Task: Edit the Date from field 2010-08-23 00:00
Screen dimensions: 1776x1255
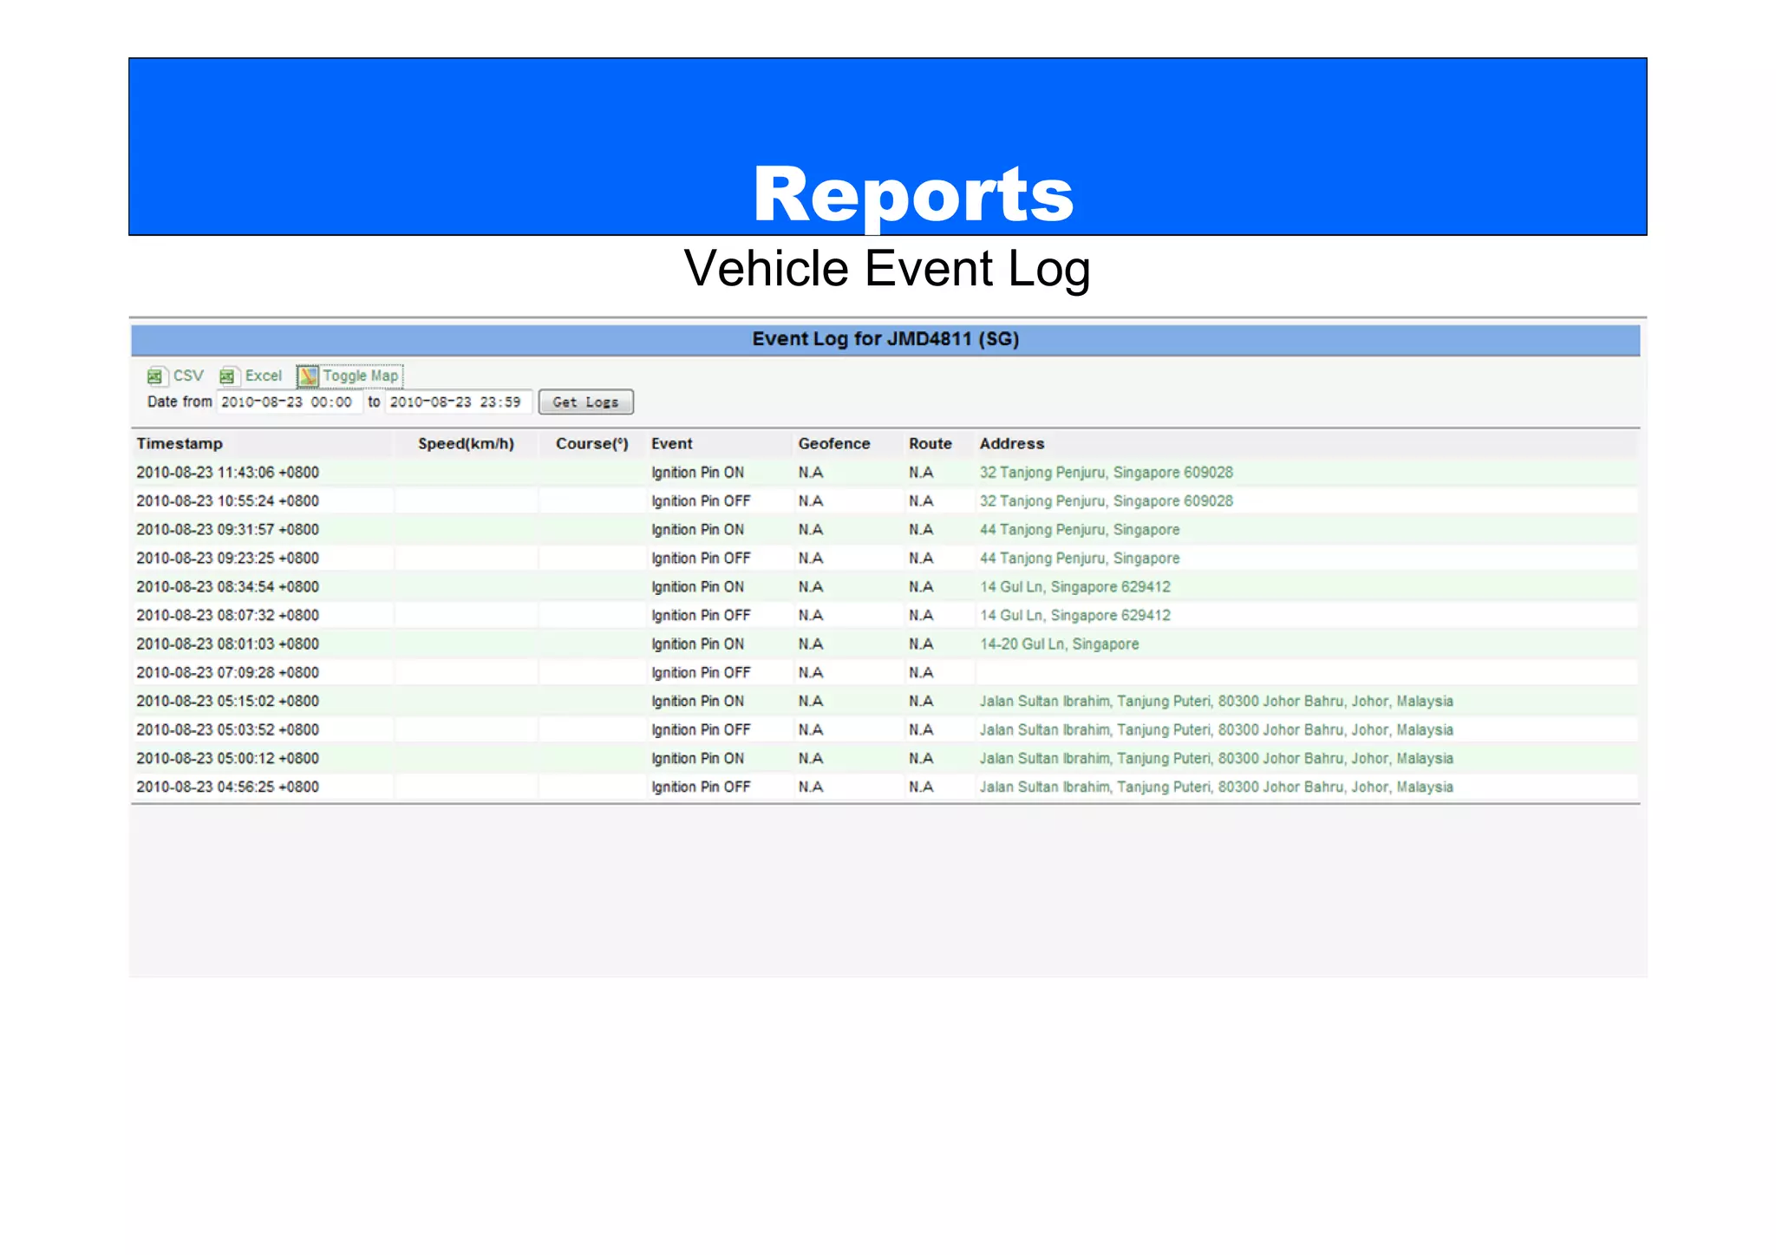Action: (x=288, y=402)
